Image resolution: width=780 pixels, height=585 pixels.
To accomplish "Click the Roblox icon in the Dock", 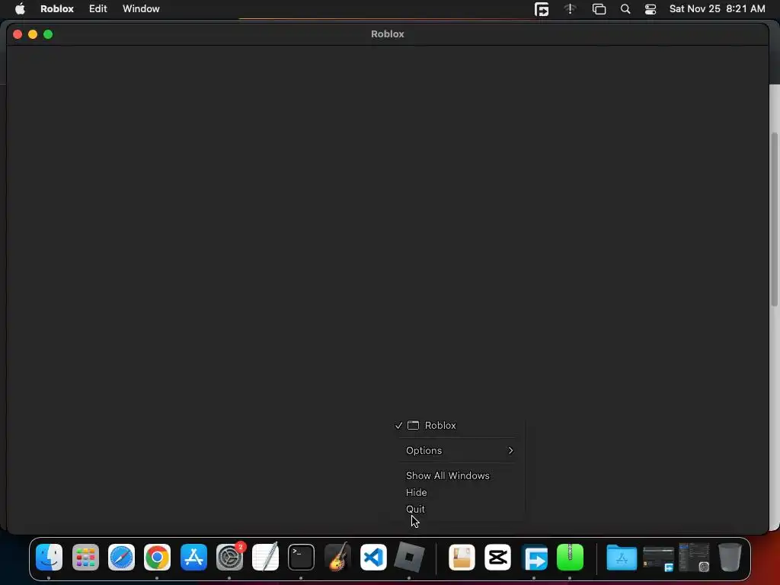I will click(x=409, y=557).
